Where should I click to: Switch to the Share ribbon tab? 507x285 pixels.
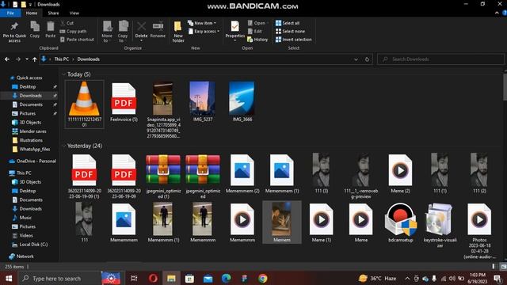(x=53, y=13)
